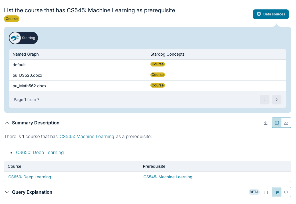The width and height of the screenshot is (296, 204).
Task: Go to previous page of named graphs
Action: (264, 100)
